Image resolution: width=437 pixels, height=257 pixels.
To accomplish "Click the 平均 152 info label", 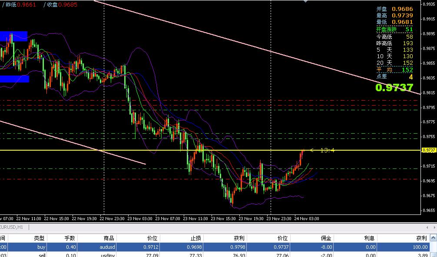I will [x=394, y=69].
